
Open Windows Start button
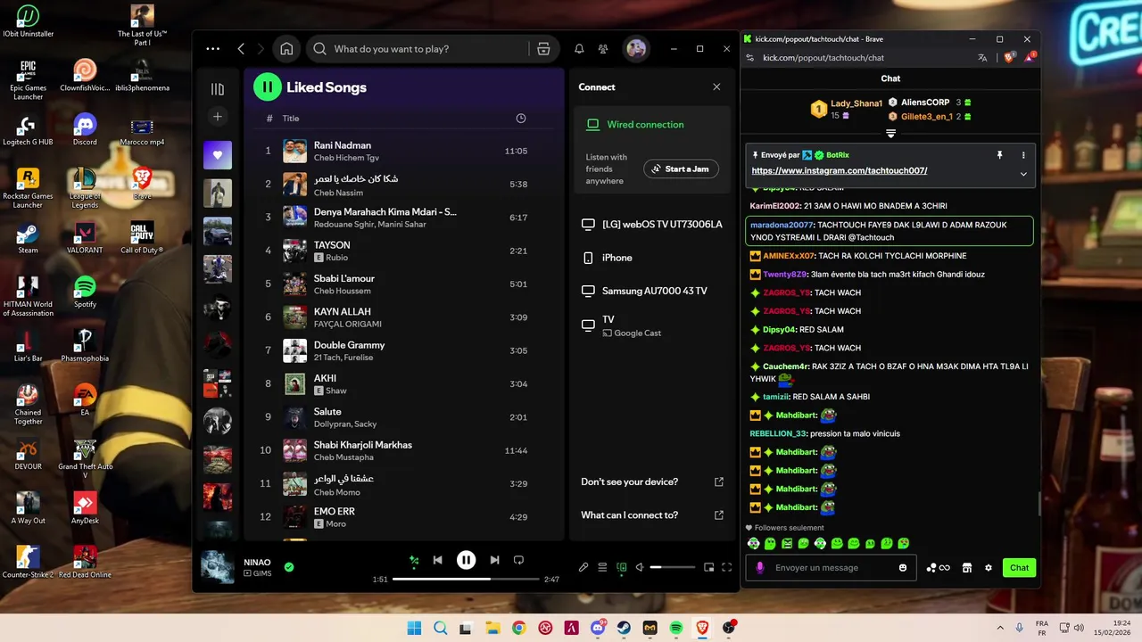(415, 629)
